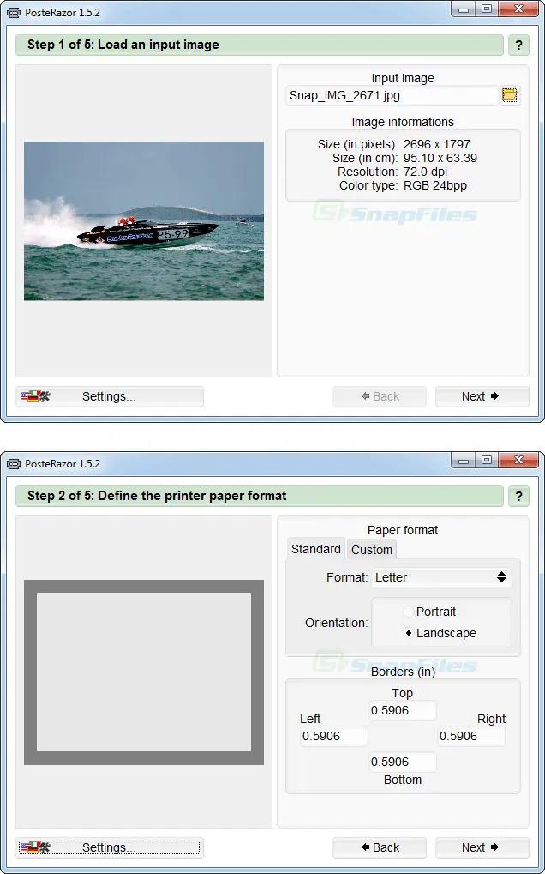Click the speedboat image preview
This screenshot has height=874, width=545.
tap(144, 220)
